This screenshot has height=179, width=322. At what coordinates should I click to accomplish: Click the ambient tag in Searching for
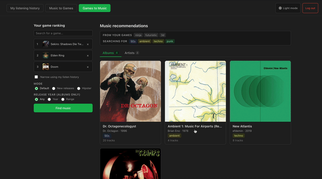click(144, 42)
